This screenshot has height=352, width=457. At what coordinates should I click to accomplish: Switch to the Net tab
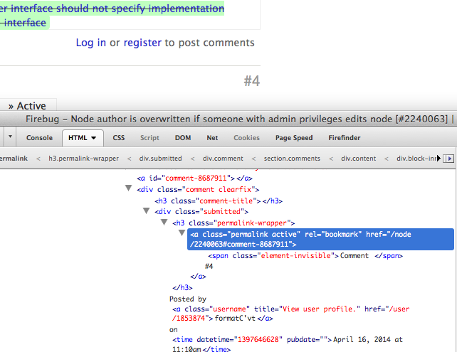212,138
